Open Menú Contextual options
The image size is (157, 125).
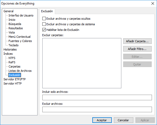pos(19,37)
